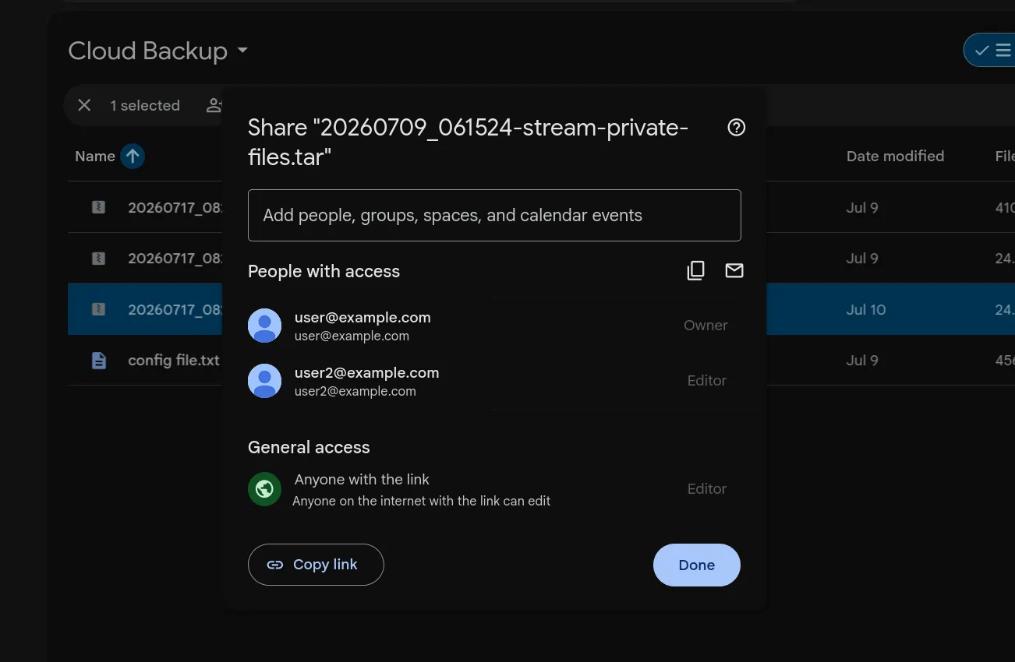Click Jul 9 date in config file.txt row
Viewport: 1015px width, 662px height.
[x=862, y=361]
